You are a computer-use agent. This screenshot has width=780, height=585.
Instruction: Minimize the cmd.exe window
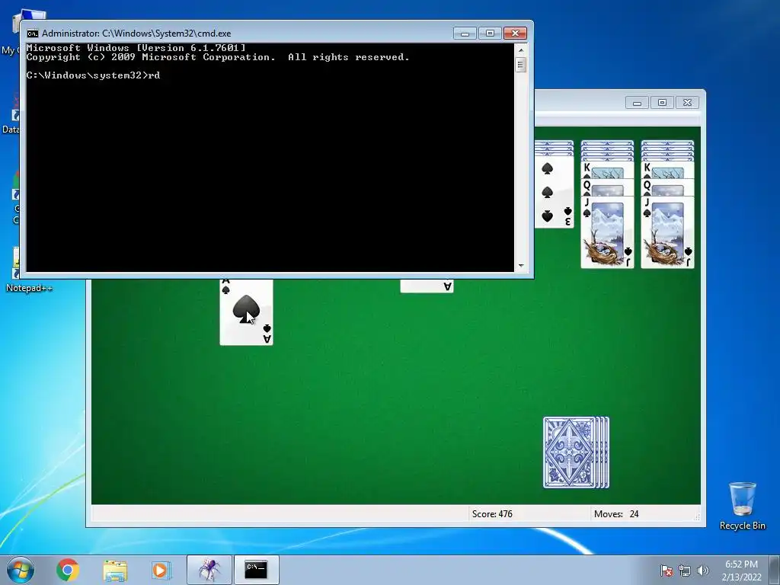[465, 34]
